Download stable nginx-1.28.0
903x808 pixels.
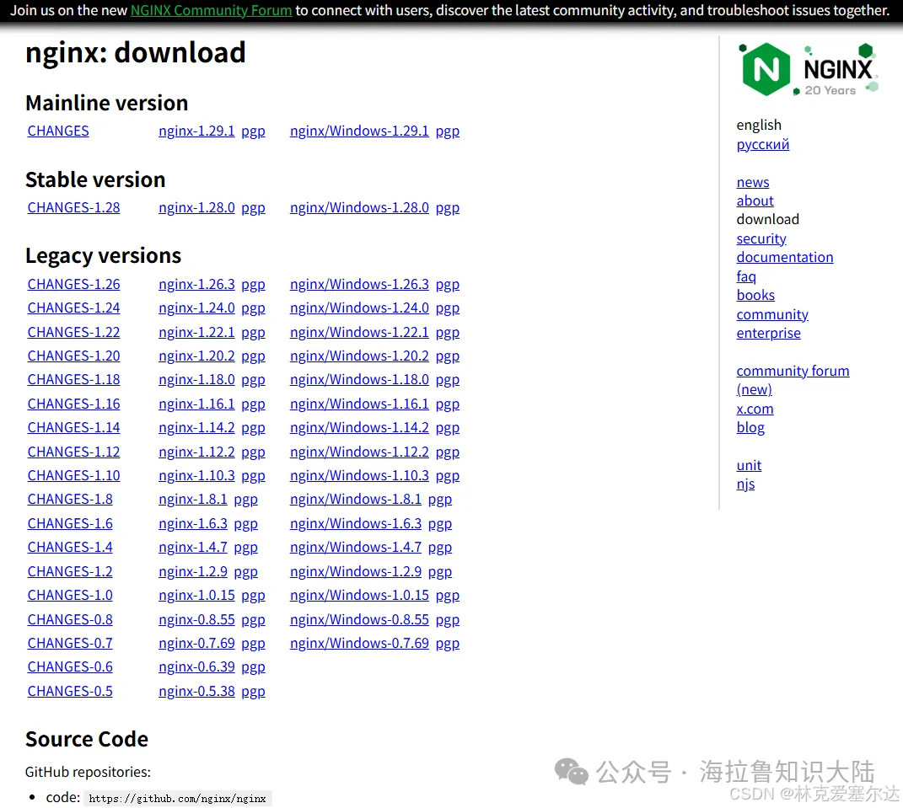tap(196, 208)
